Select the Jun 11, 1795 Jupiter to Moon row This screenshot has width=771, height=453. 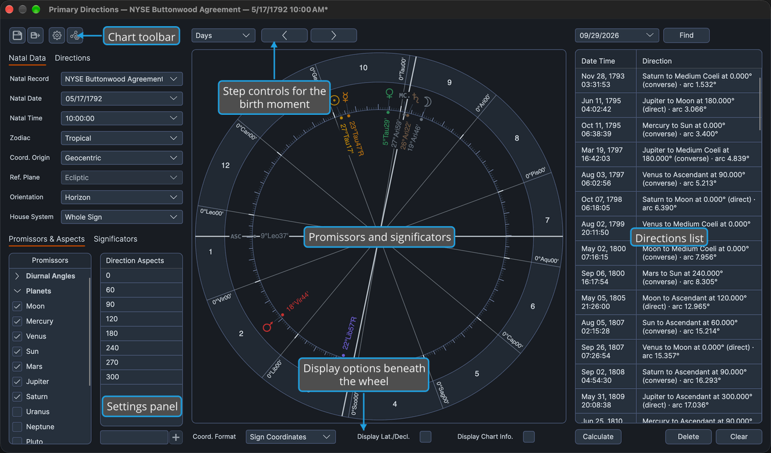pos(668,105)
